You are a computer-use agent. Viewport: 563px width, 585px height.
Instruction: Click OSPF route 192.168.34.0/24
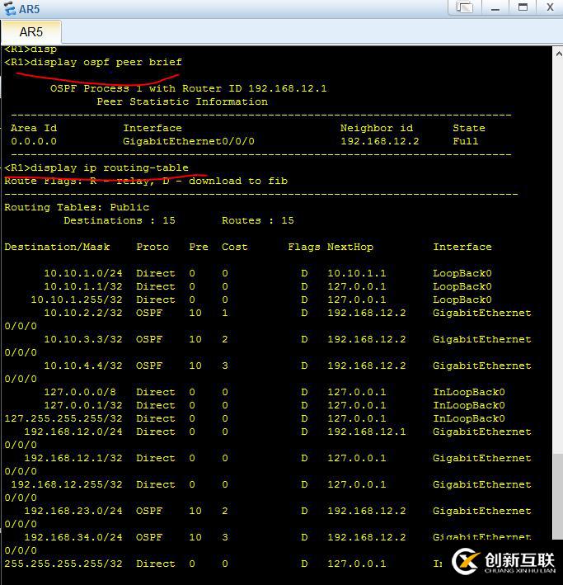pos(73,537)
